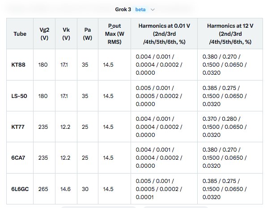This screenshot has width=267, height=208.
Task: Click the Grok 3 title text
Action: pos(123,9)
